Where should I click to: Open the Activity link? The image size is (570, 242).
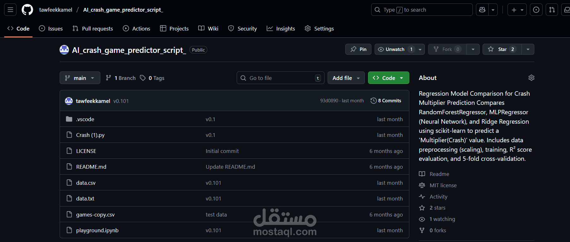point(433,197)
